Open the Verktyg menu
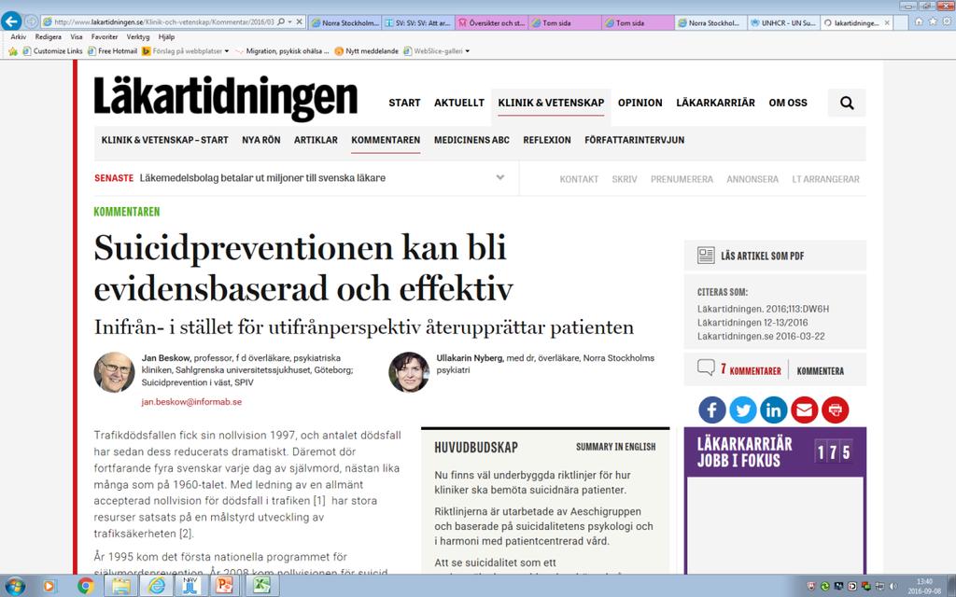Viewport: 956px width, 597px height. (x=138, y=37)
